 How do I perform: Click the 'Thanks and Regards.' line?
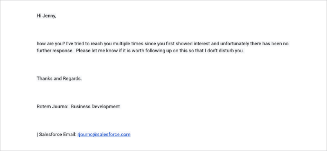click(x=59, y=78)
